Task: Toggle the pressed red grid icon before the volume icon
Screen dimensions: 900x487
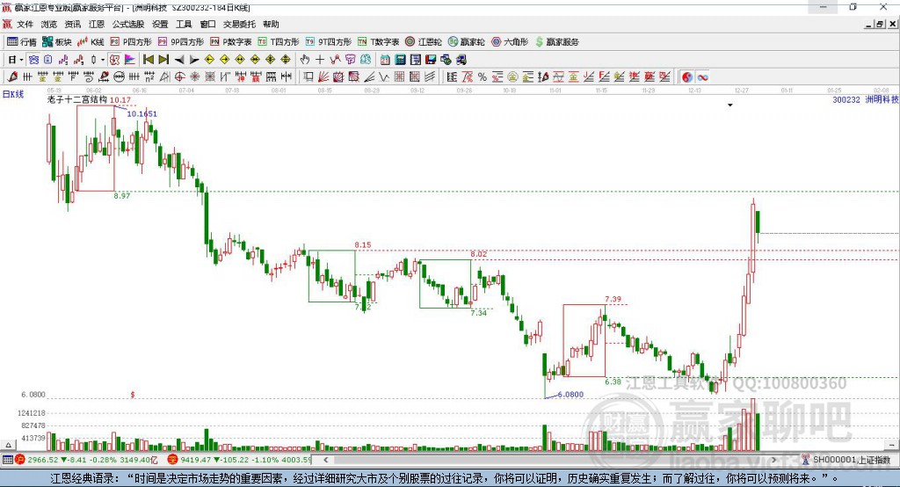Action: tap(114, 60)
